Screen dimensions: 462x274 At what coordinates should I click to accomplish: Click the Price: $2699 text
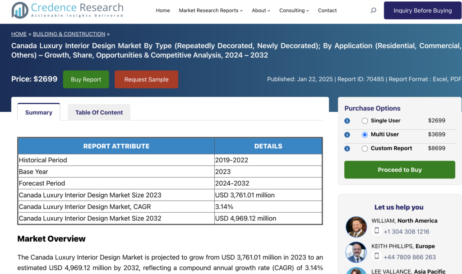pyautogui.click(x=34, y=79)
